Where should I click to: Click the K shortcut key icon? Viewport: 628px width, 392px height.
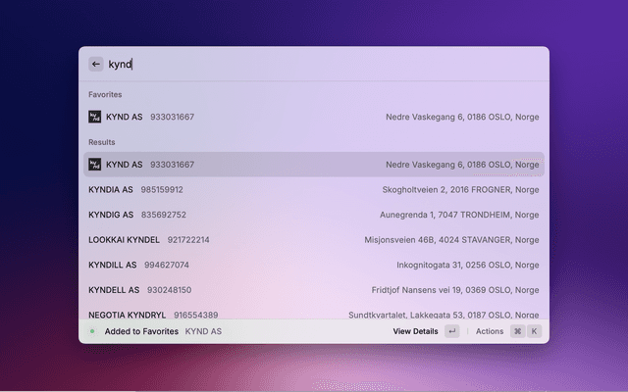pos(535,331)
